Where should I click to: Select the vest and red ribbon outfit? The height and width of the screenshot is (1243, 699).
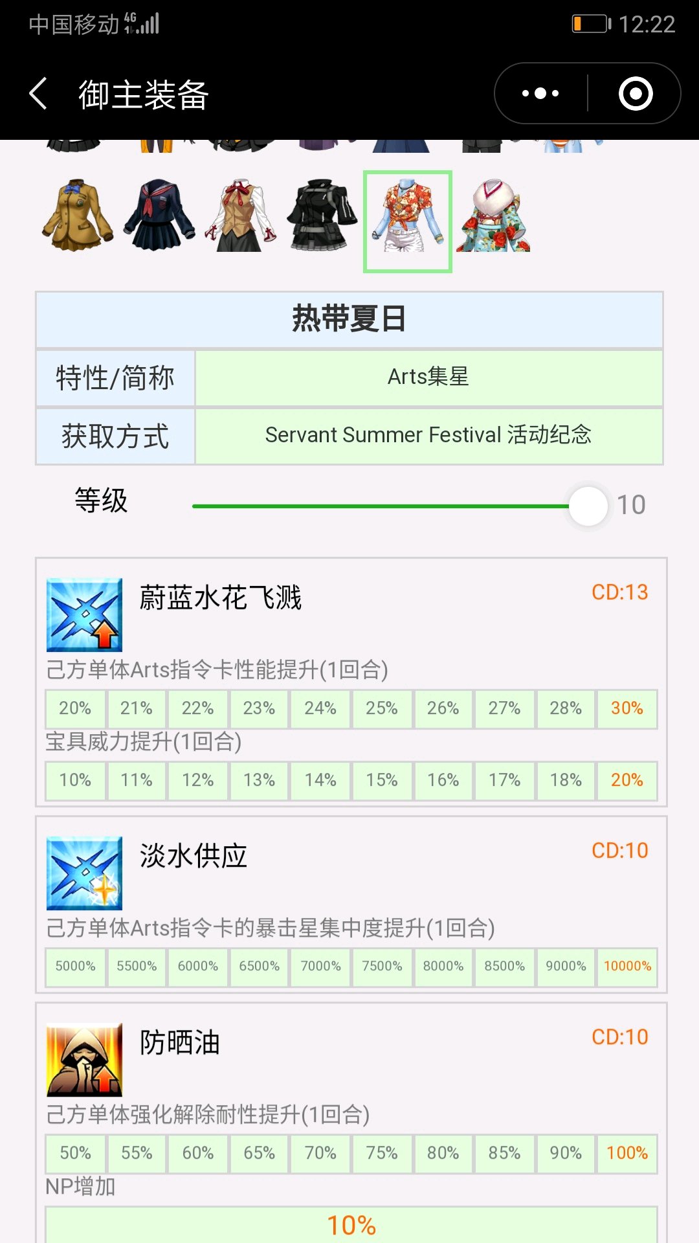coord(241,216)
